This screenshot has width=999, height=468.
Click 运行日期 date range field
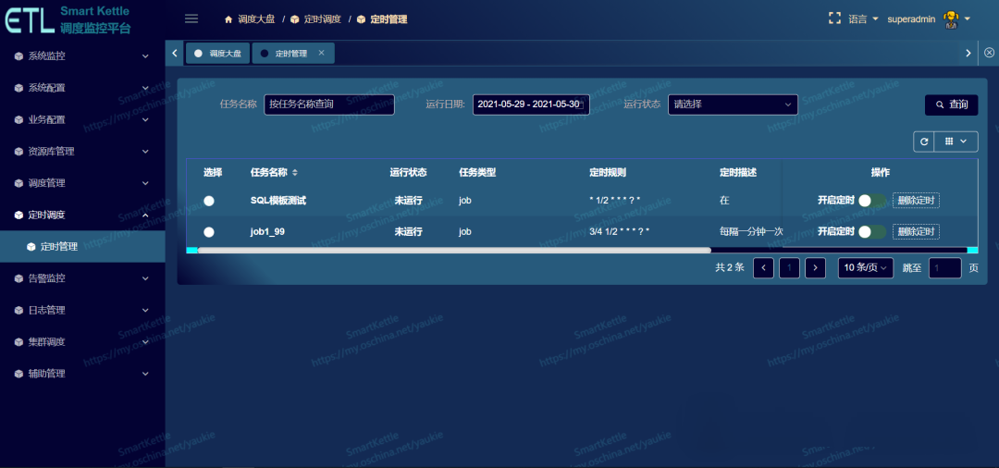coord(531,105)
